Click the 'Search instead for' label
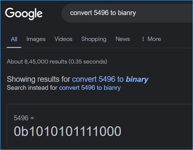 coord(32,88)
